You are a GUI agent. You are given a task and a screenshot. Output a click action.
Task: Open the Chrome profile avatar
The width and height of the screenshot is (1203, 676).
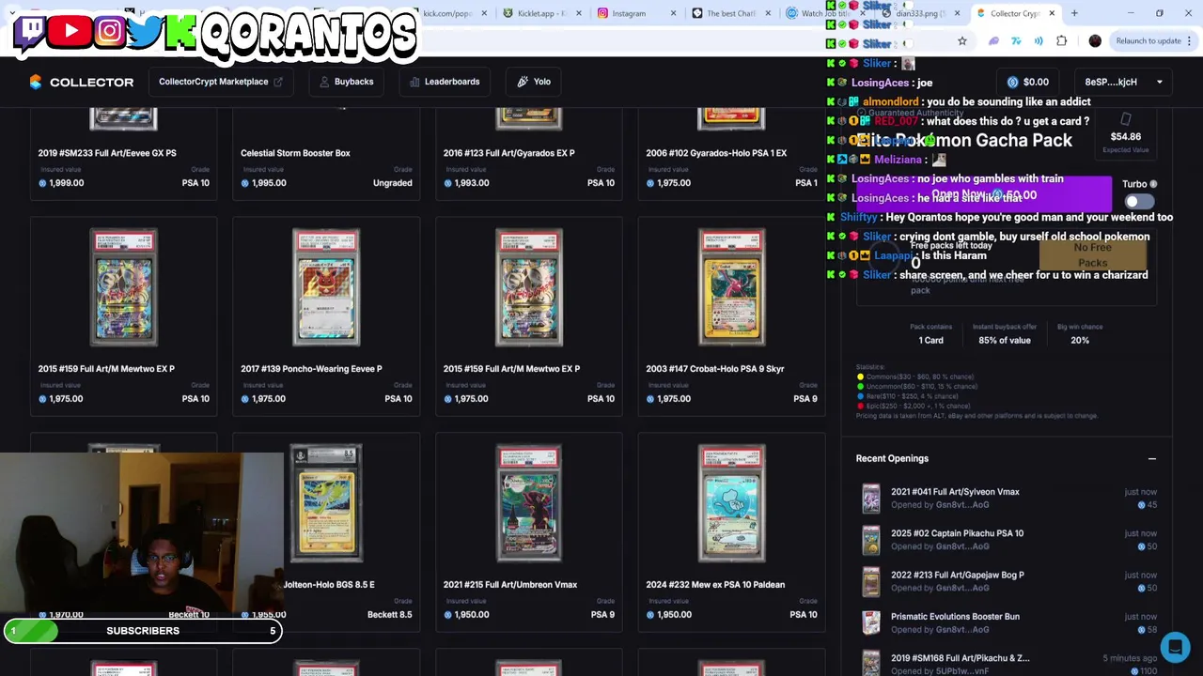point(1095,41)
